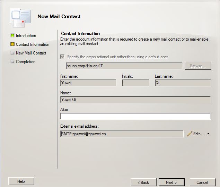Image resolution: width=220 pixels, height=187 pixels.
Task: Click the First name field containing Yuwei
Action: point(88,83)
